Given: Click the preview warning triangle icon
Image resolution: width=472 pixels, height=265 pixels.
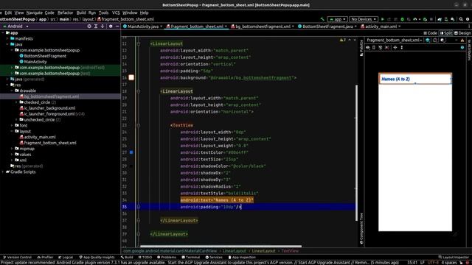Looking at the screenshot, I should click(x=462, y=40).
